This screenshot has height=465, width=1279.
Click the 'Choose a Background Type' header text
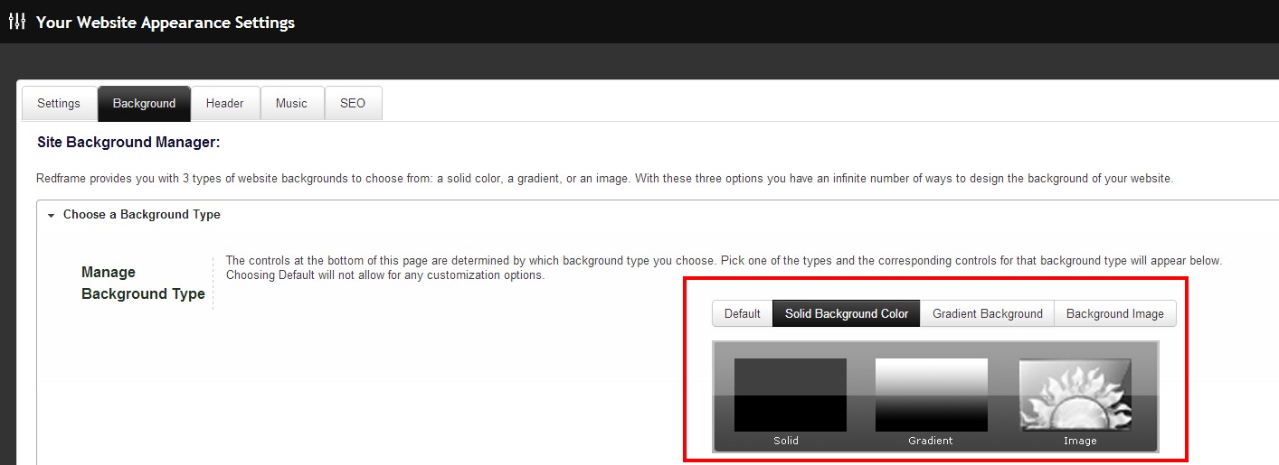[142, 215]
